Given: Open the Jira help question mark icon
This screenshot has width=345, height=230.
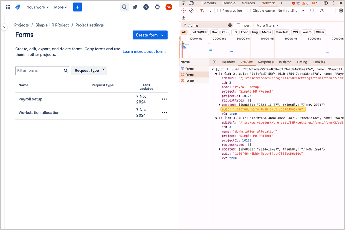Looking at the screenshot, I should pyautogui.click(x=146, y=7).
